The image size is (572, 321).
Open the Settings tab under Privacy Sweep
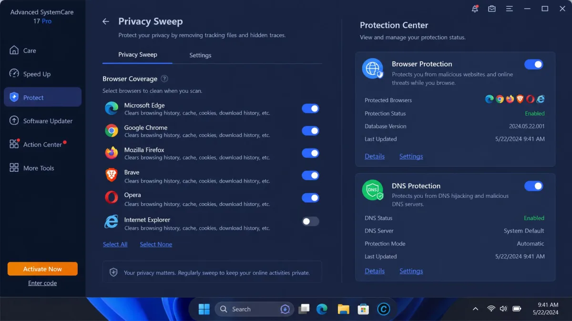click(x=200, y=55)
